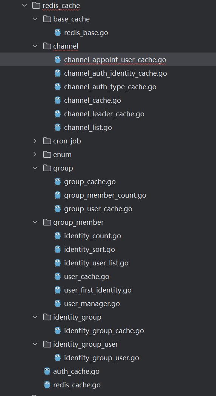The height and width of the screenshot is (396, 216).
Task: Click the folder icon of the cron_job directory
Action: [x=47, y=141]
